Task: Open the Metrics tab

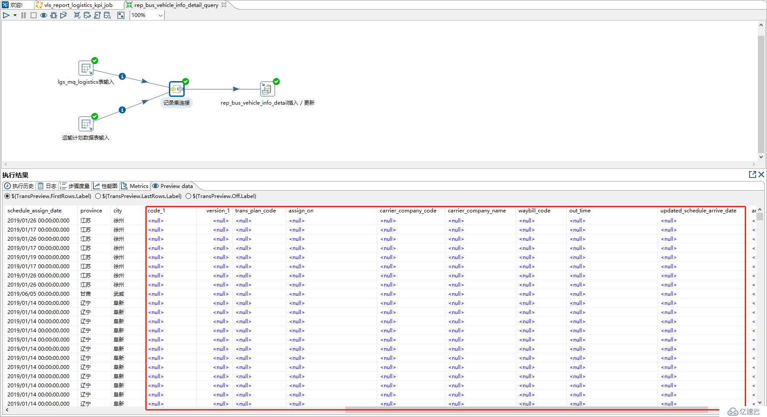Action: click(x=134, y=186)
